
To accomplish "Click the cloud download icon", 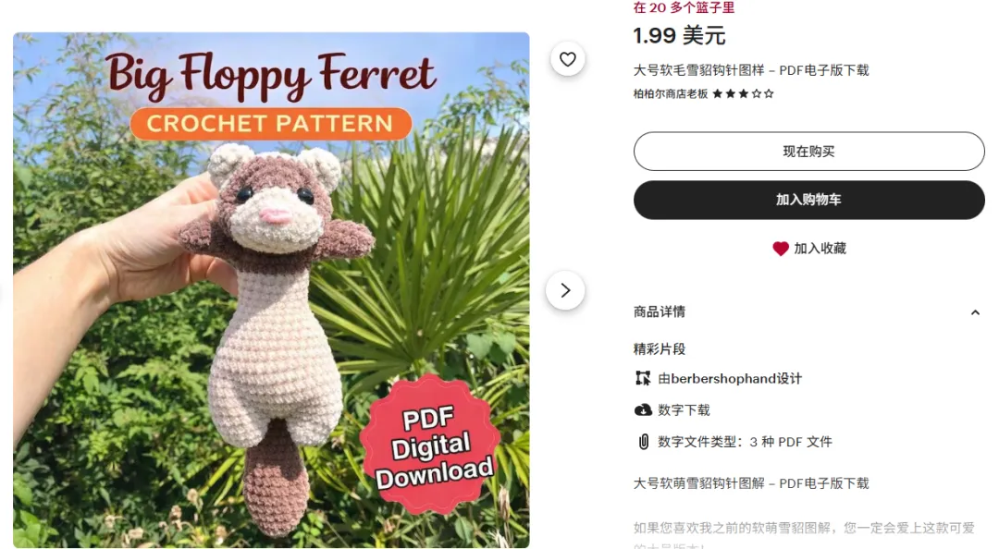I will tap(643, 410).
